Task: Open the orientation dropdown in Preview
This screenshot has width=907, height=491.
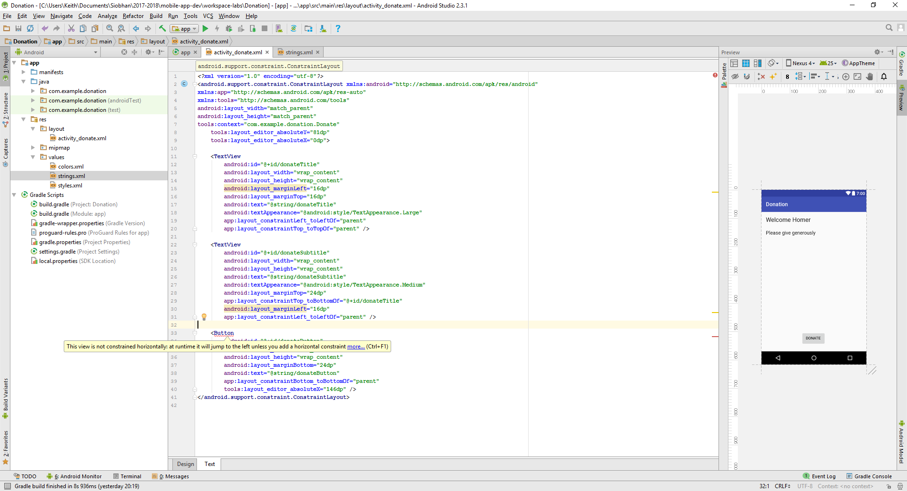Action: 773,63
